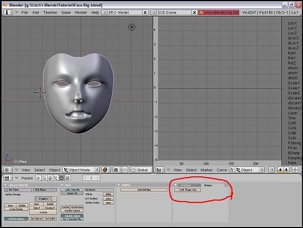303x228 pixels.
Task: Open the SCE:Scene browse dropdown
Action: 154,12
